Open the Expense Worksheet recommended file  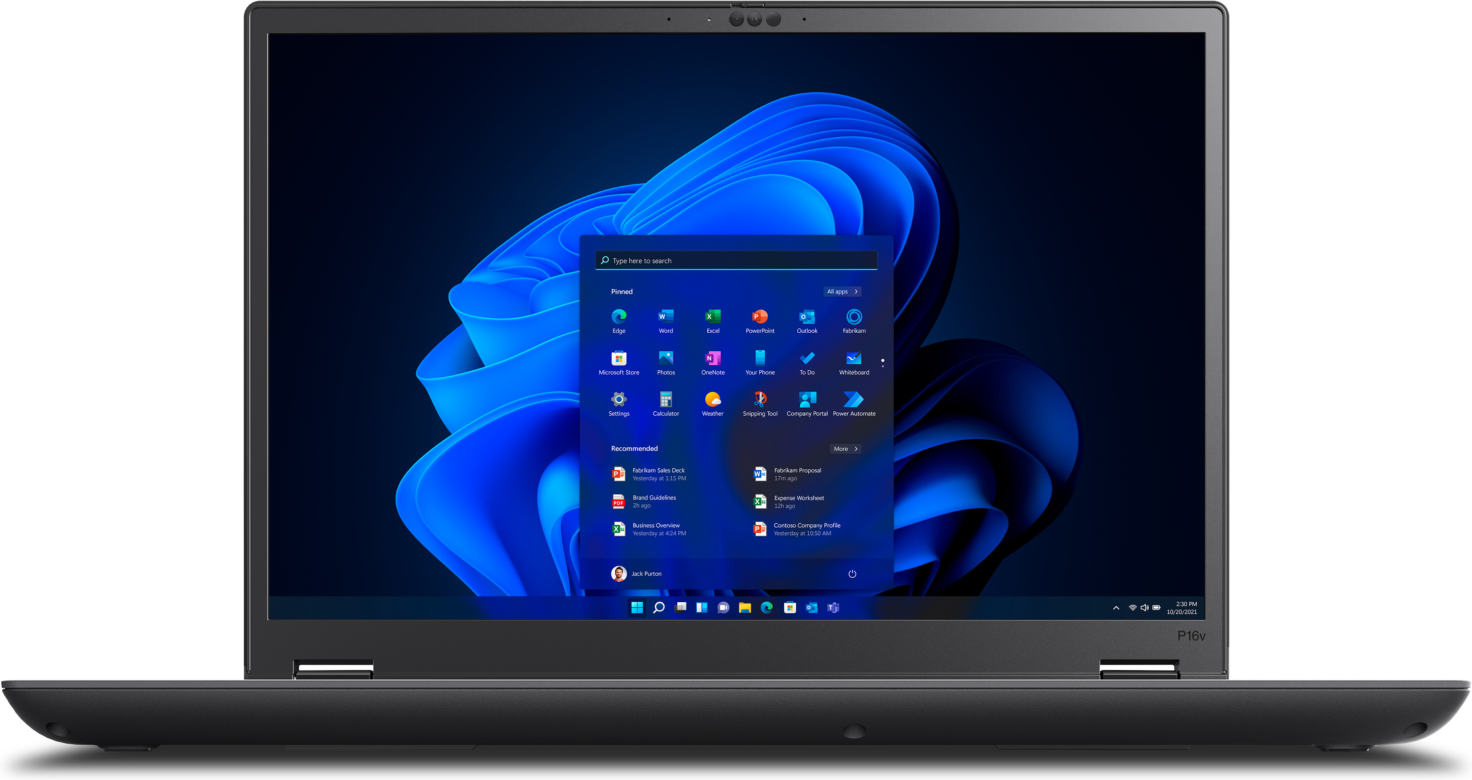(798, 502)
